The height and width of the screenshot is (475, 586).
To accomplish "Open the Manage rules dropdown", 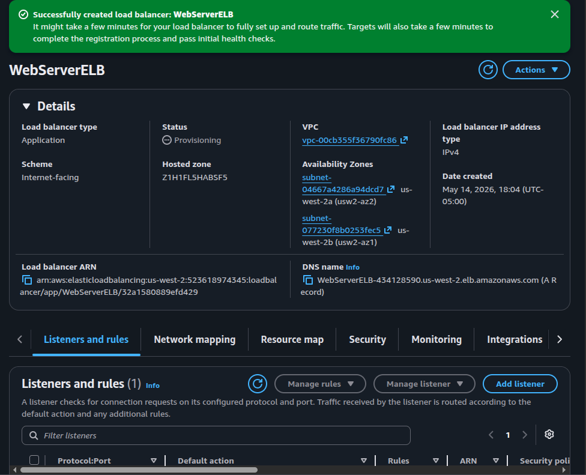I will click(320, 384).
